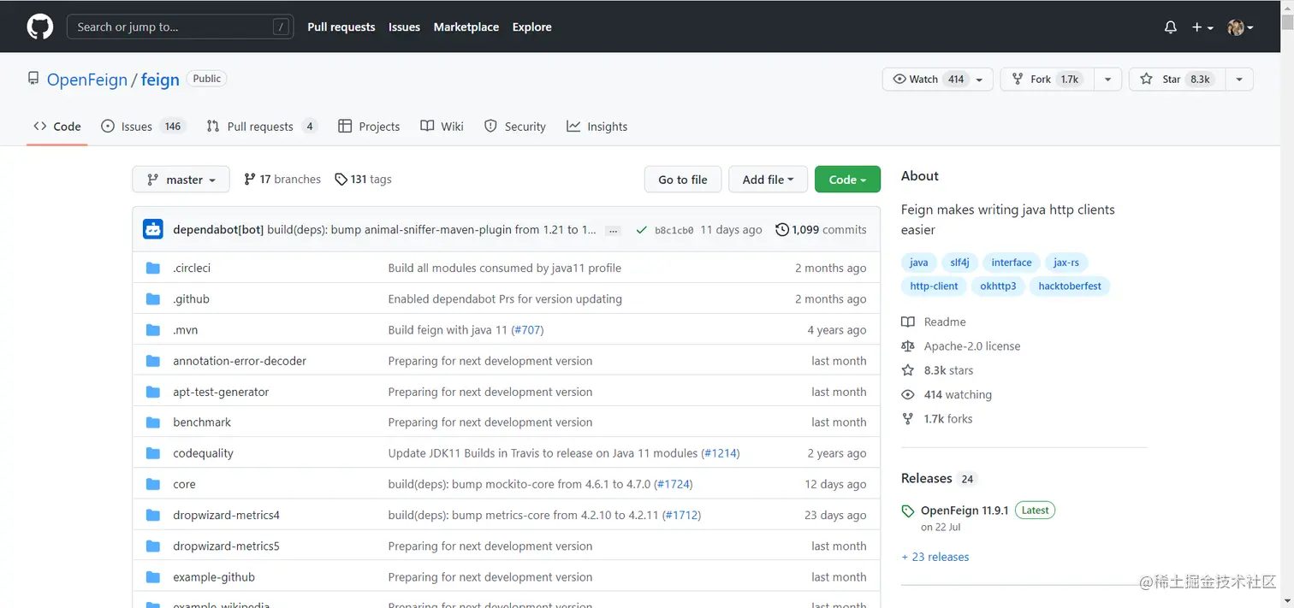The image size is (1294, 608).
Task: Open pull request #1724 link
Action: (x=674, y=484)
